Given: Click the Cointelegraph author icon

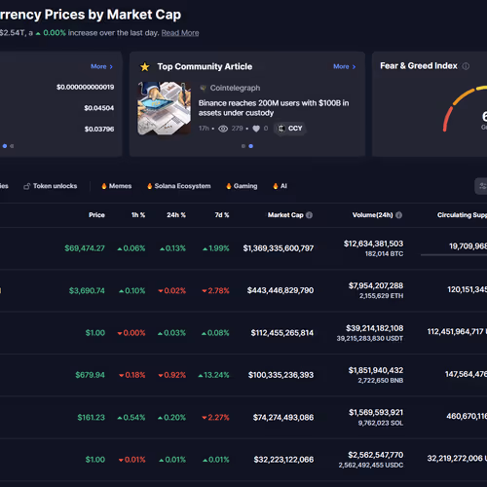Looking at the screenshot, I should click(x=204, y=88).
